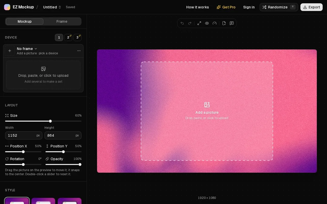Expand the canvas to fullscreen
The height and width of the screenshot is (204, 327).
(199, 23)
